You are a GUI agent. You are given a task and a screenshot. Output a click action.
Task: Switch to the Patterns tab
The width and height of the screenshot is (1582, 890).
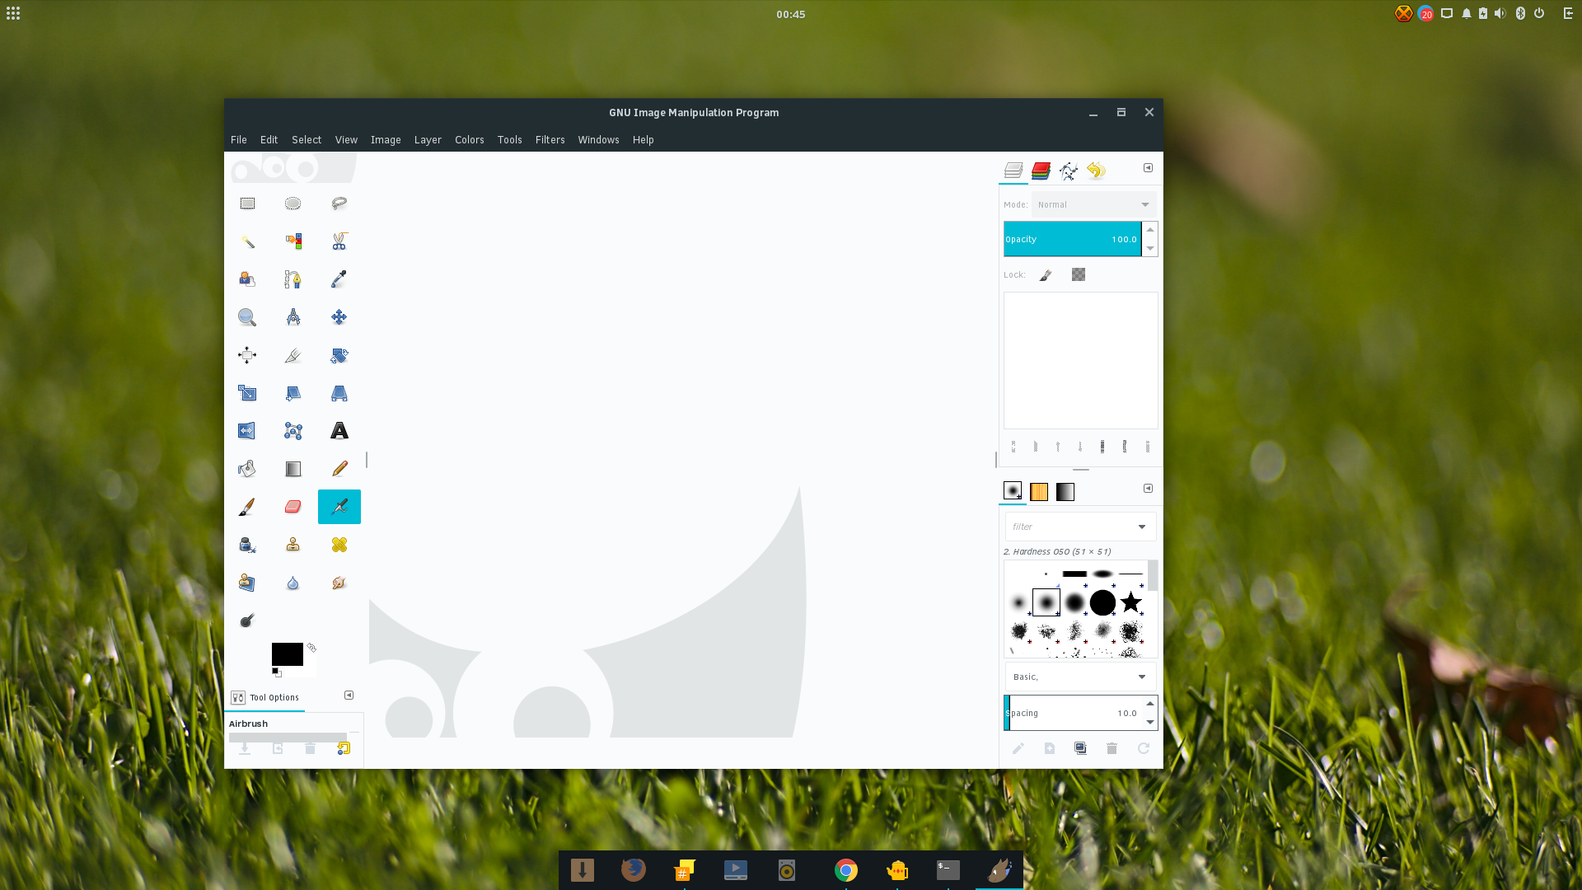(x=1039, y=492)
